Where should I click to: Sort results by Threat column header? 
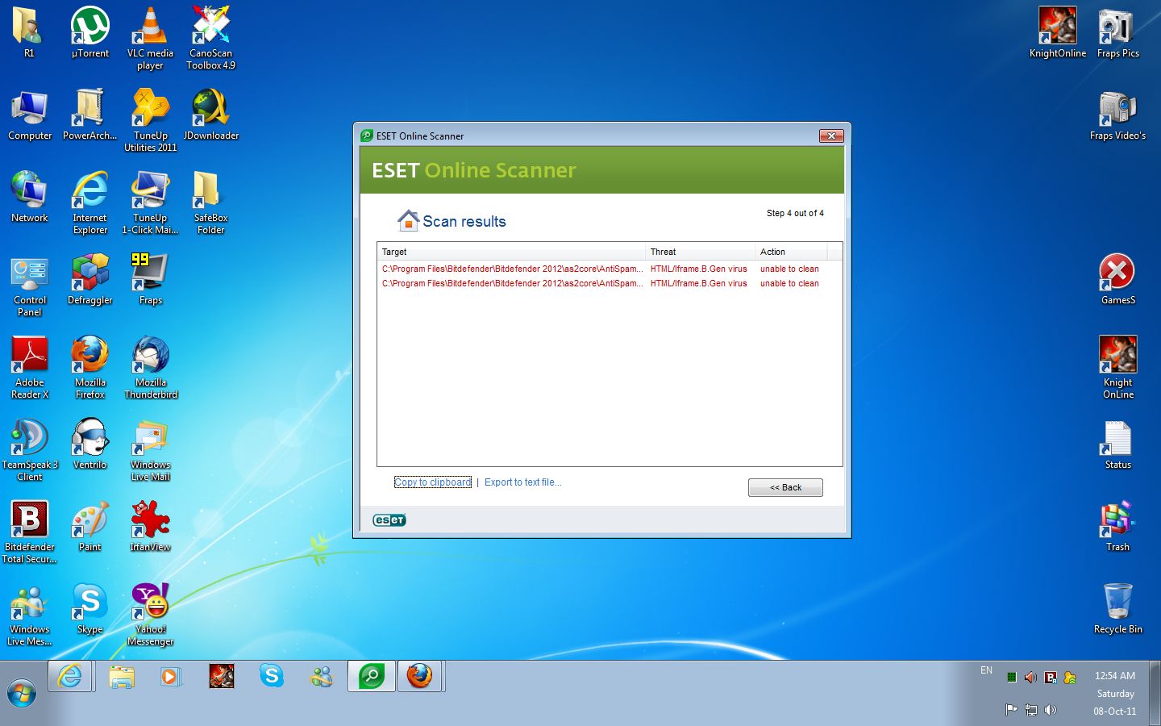[x=700, y=252]
